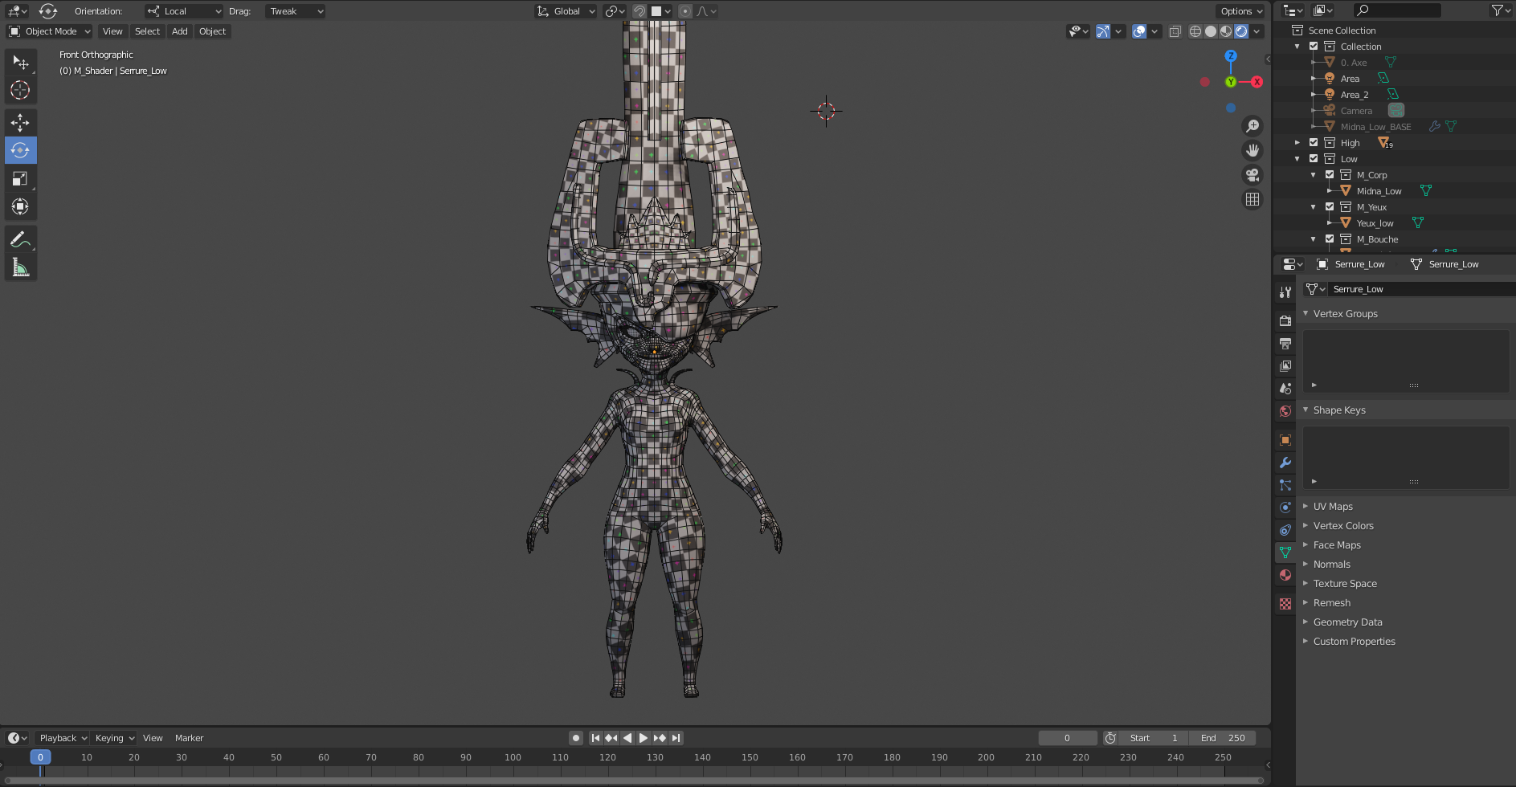Toggle the Collection visibility checkbox
This screenshot has height=787, width=1516.
(x=1314, y=47)
